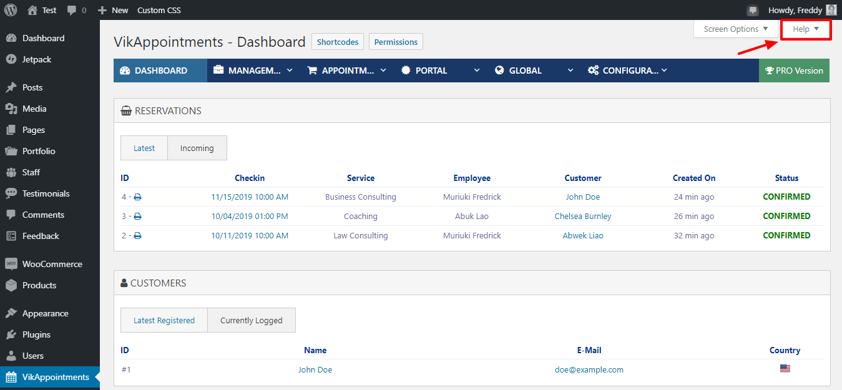Sort reservations by Service column
842x390 pixels.
point(361,178)
